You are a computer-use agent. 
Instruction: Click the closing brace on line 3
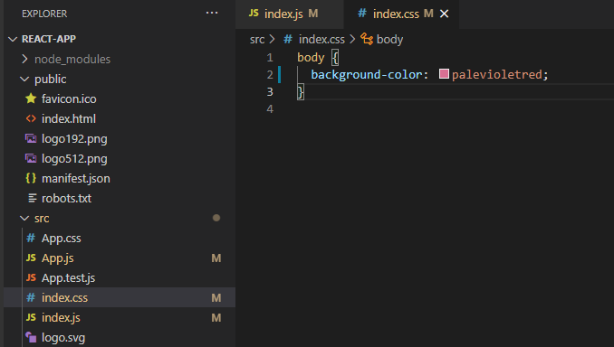pyautogui.click(x=301, y=92)
